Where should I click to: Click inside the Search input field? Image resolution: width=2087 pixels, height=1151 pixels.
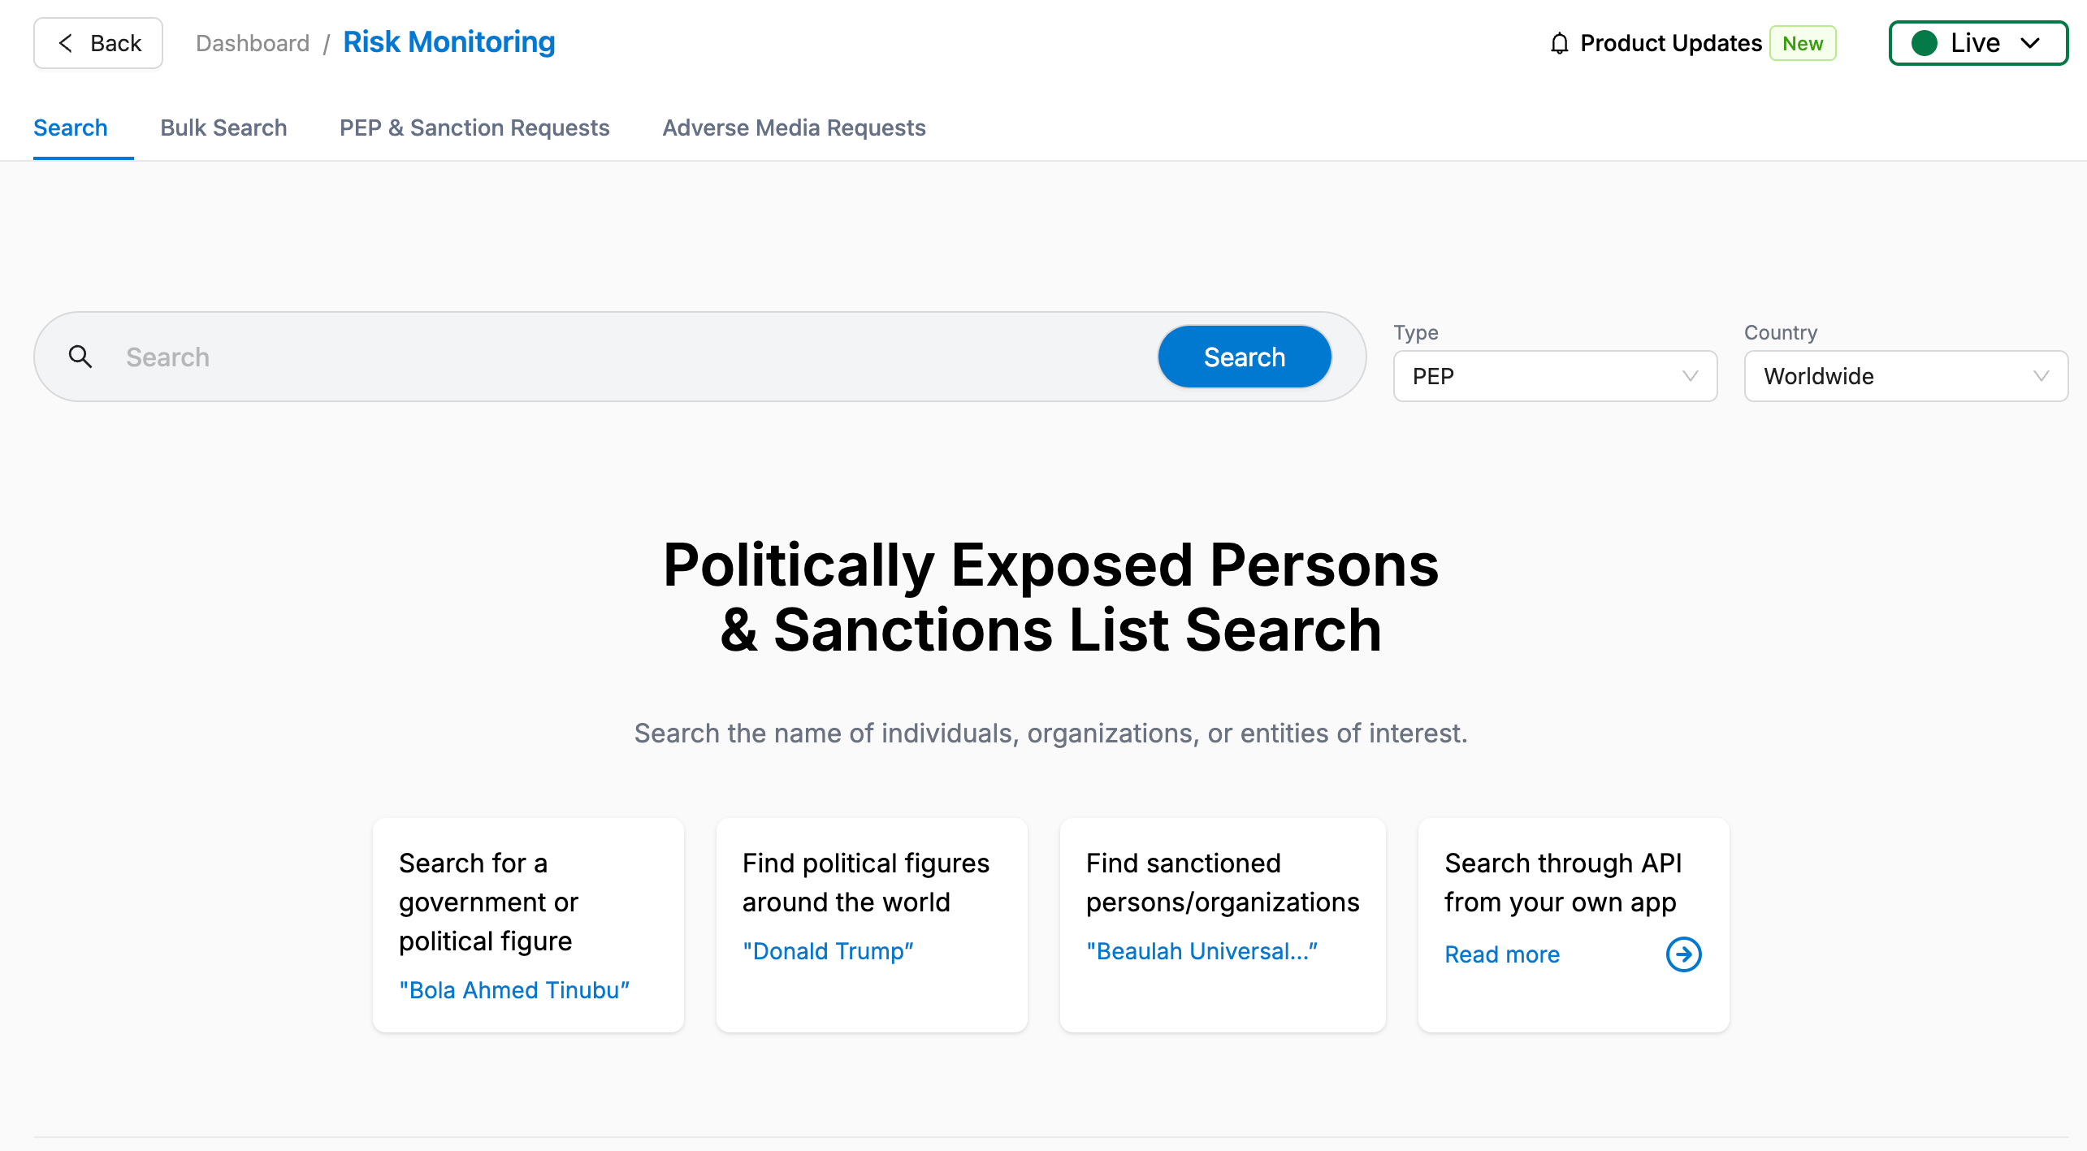(487, 357)
